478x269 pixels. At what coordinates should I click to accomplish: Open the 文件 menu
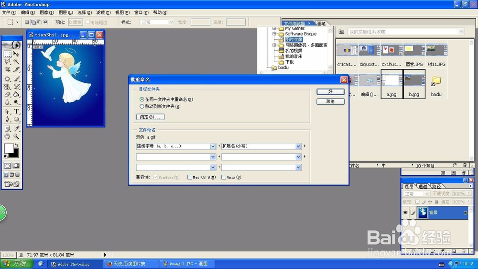click(x=9, y=12)
